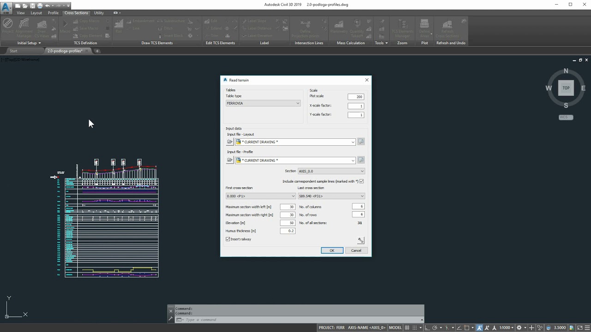Toggle Include correspondent sample lines checkbox
Screen dimensions: 591x332
[x=362, y=181]
